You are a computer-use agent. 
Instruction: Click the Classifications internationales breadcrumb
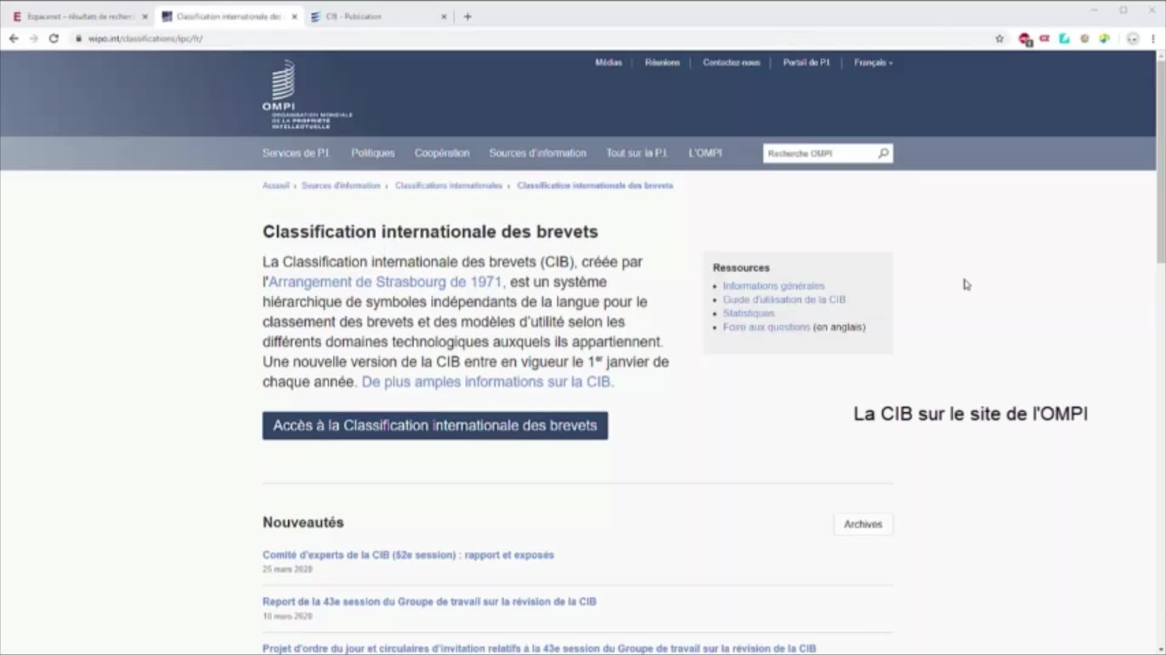[449, 186]
